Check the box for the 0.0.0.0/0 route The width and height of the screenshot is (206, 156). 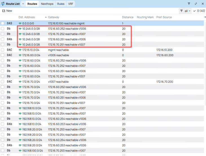click(x=3, y=23)
